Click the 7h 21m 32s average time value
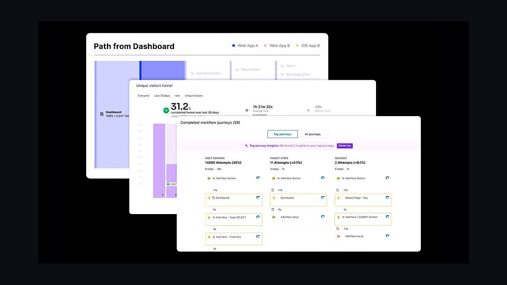 point(262,107)
